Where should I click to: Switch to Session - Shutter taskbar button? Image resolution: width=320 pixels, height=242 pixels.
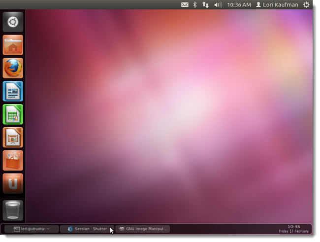(x=87, y=229)
